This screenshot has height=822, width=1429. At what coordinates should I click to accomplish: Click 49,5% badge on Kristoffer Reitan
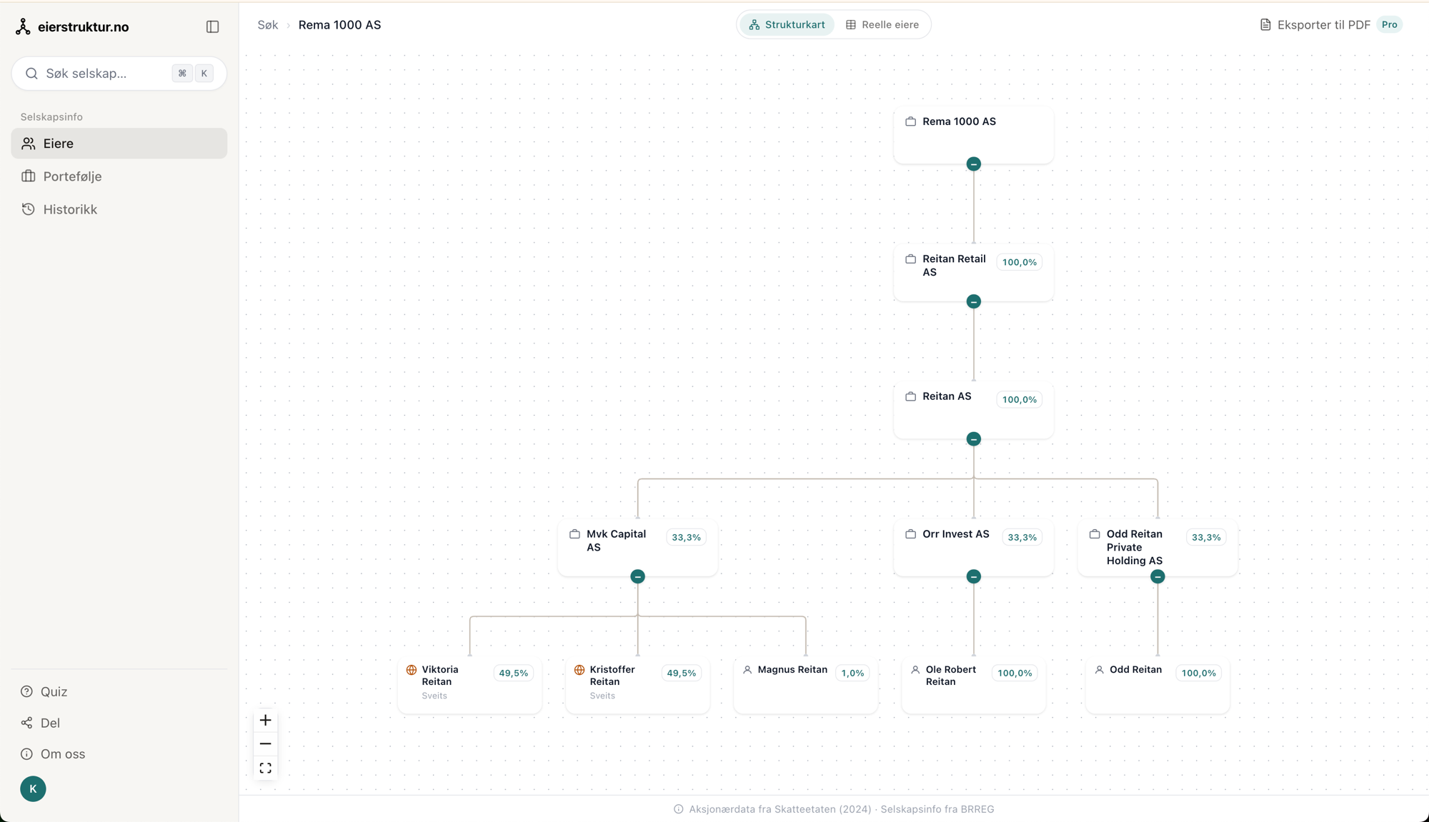(681, 673)
